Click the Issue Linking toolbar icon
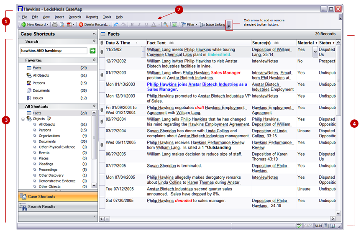 (x=212, y=25)
